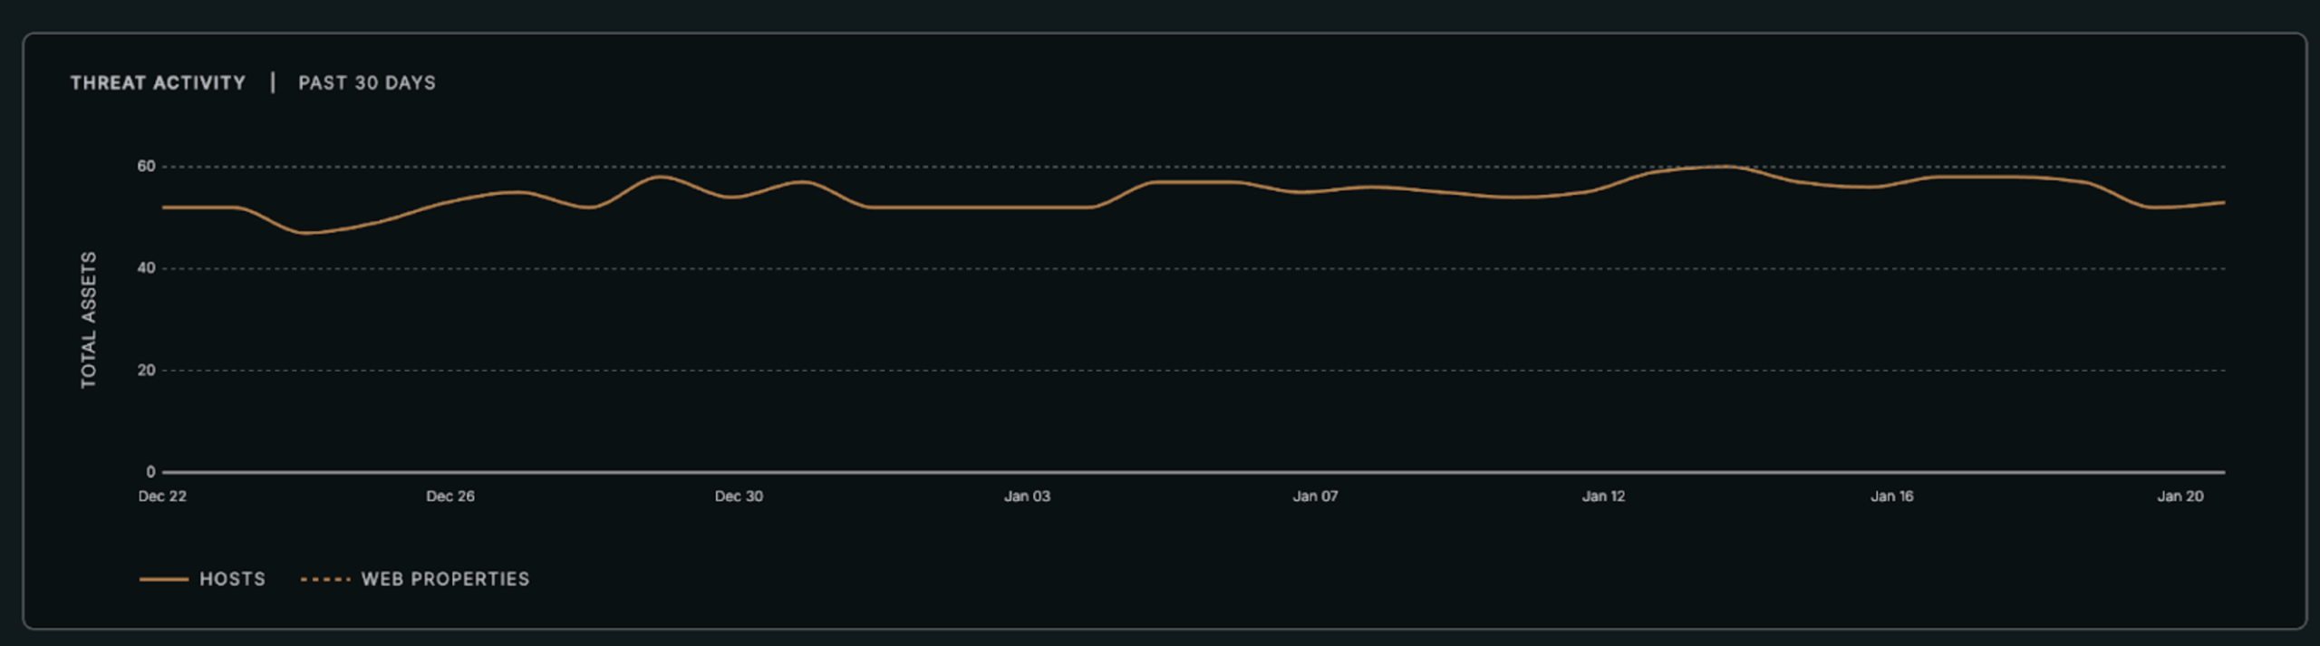This screenshot has width=2320, height=646.
Task: Click the hosts line dip near Dec 24
Action: click(305, 233)
